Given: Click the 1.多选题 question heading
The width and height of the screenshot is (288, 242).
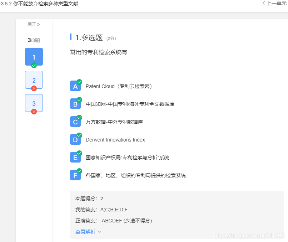Looking at the screenshot, I should pyautogui.click(x=89, y=37).
